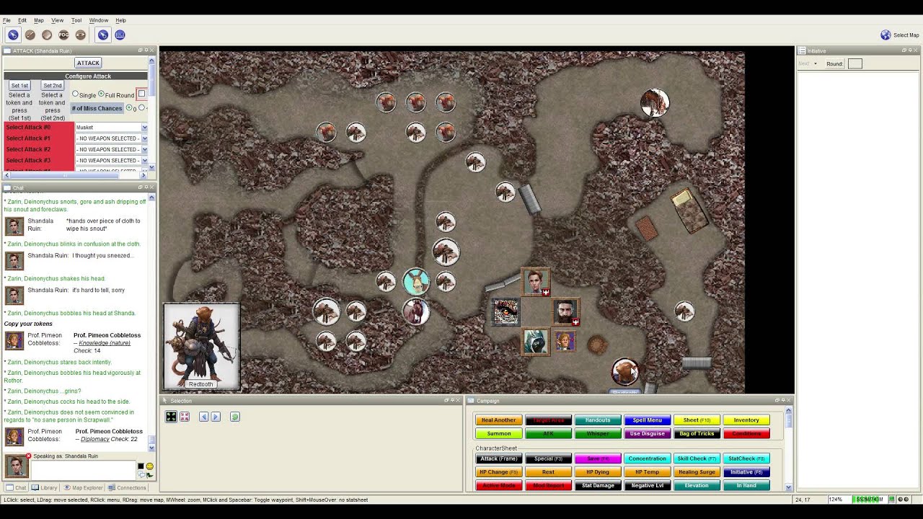
Task: Click the measure distance tool icon
Action: pyautogui.click(x=120, y=35)
